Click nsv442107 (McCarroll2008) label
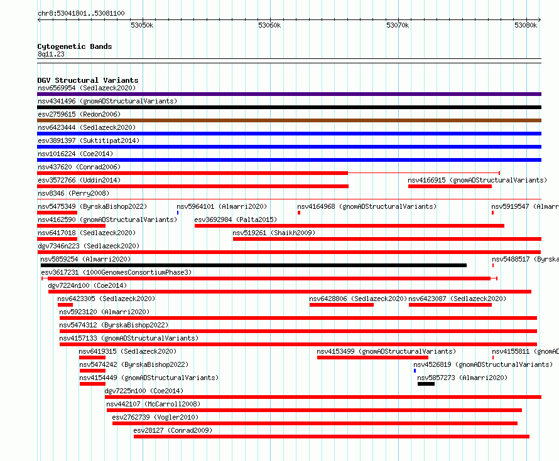 [153, 404]
